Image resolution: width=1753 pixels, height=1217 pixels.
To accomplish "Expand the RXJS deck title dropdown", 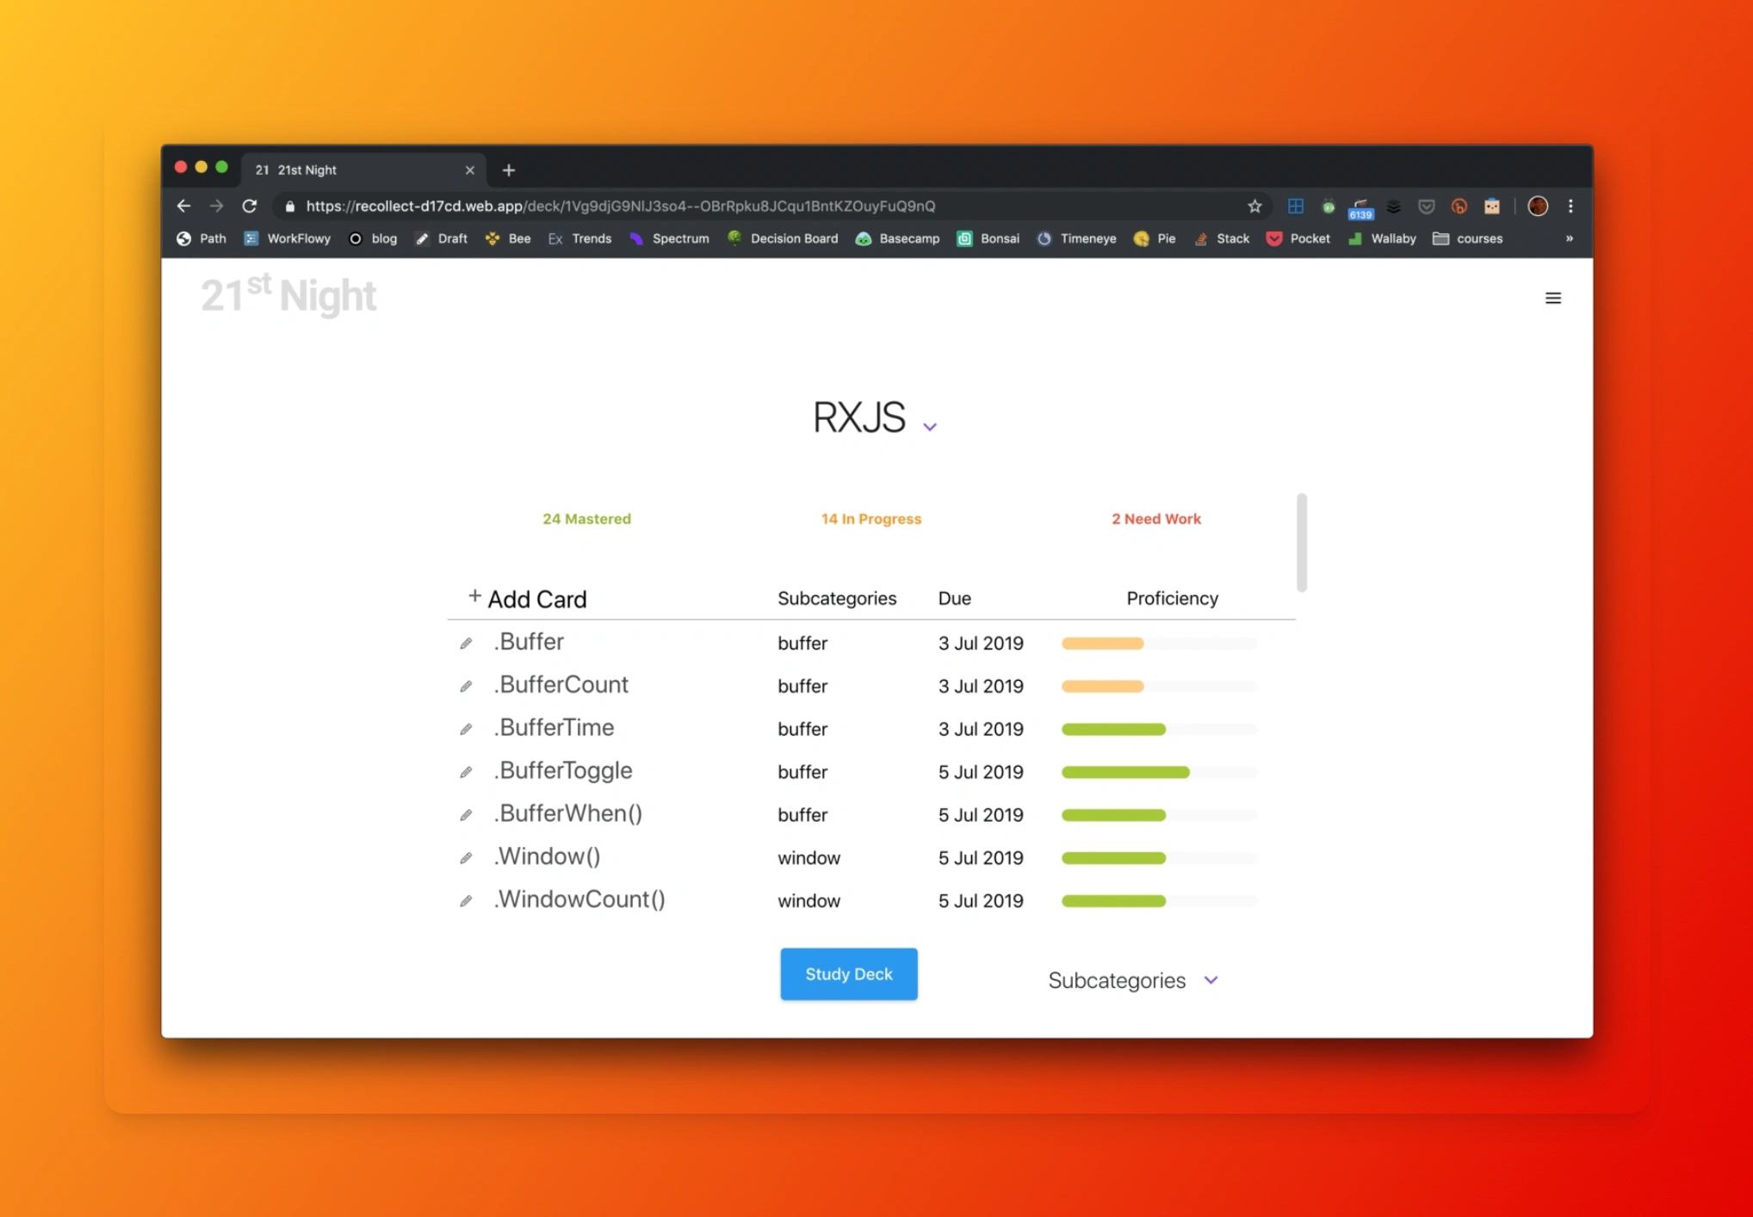I will (929, 426).
